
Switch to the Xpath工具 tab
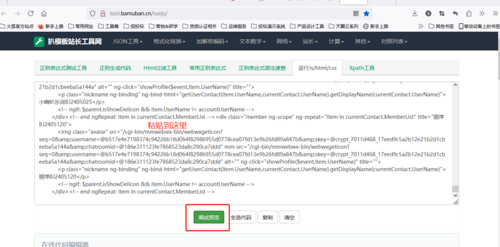click(x=362, y=68)
